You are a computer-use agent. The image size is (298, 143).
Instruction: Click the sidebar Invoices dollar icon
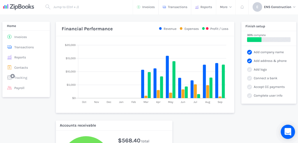[x=10, y=37]
